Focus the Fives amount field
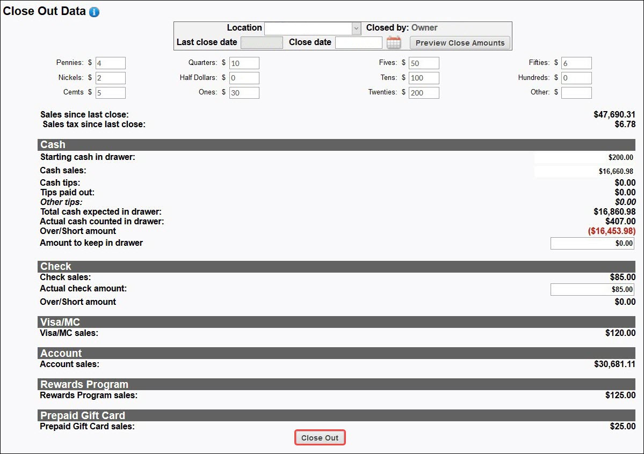This screenshot has height=454, width=644. [423, 63]
